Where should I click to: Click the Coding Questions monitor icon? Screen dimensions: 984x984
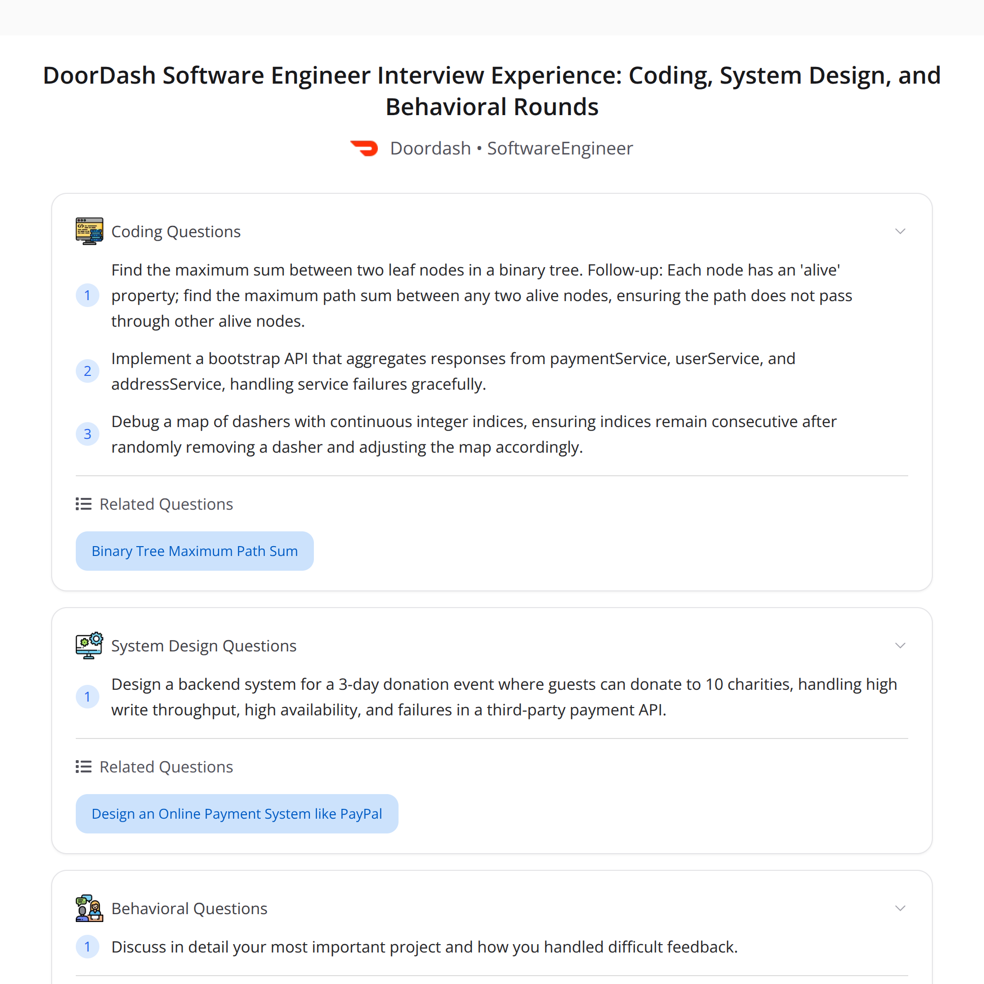click(89, 231)
